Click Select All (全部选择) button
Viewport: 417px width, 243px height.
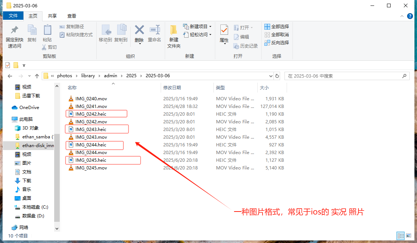click(x=277, y=26)
